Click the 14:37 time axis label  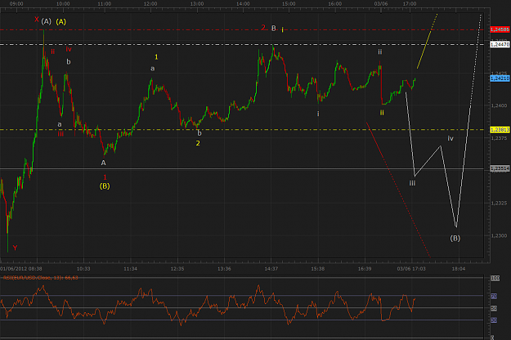pyautogui.click(x=271, y=269)
